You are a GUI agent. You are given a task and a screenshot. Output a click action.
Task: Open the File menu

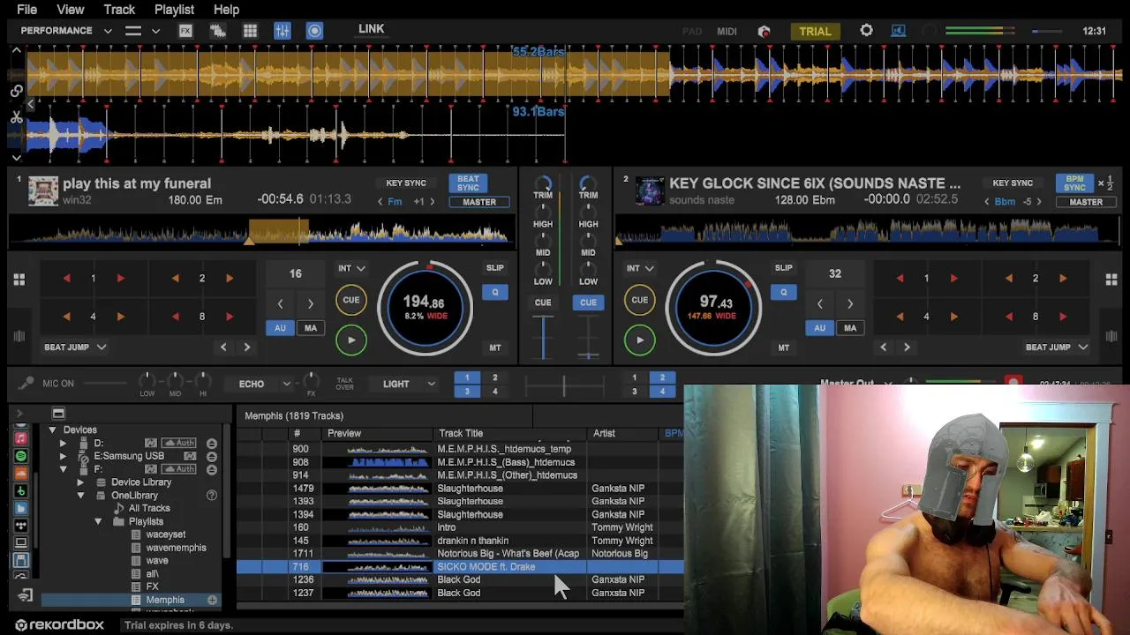tap(27, 10)
